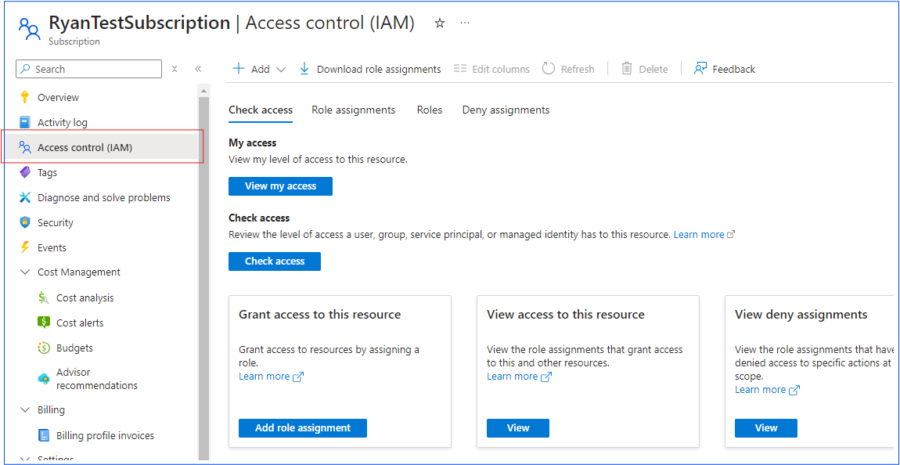Click the plus icon next to Add
900x465 pixels.
238,69
